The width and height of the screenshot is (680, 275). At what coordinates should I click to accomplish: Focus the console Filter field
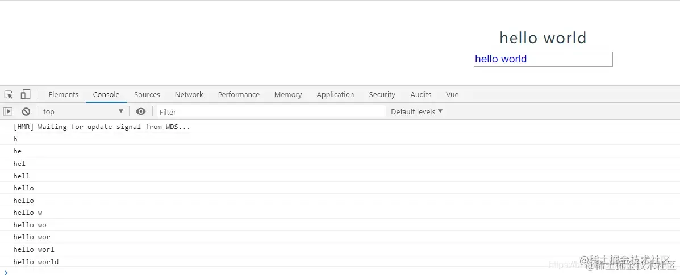(x=271, y=112)
